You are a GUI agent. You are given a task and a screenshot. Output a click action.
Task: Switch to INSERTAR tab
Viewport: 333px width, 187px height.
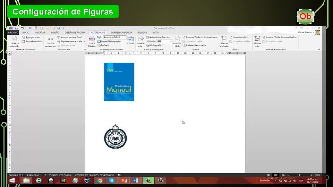40,33
